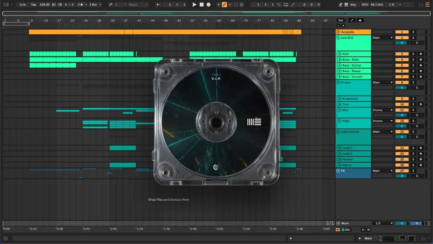
Task: Solo the Kick track
Action: pos(413,54)
